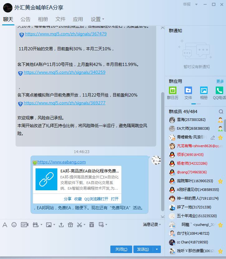Open the www.eabang.com link
The image size is (226, 259).
pos(61,162)
